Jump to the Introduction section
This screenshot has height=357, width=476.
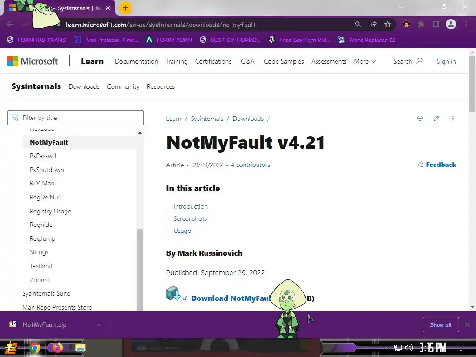tap(191, 206)
